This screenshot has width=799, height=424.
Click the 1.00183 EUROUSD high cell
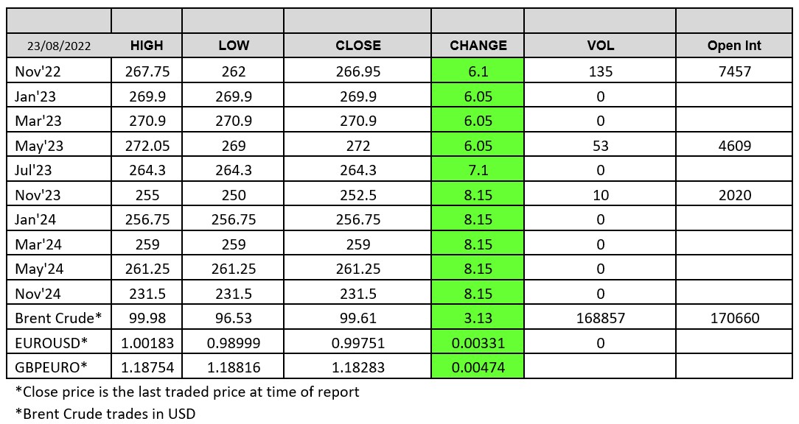(146, 343)
